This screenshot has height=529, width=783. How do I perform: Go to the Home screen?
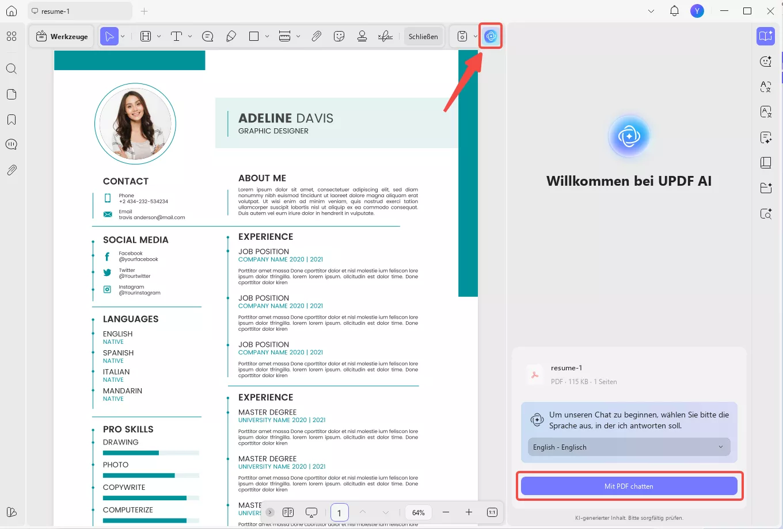pos(12,11)
